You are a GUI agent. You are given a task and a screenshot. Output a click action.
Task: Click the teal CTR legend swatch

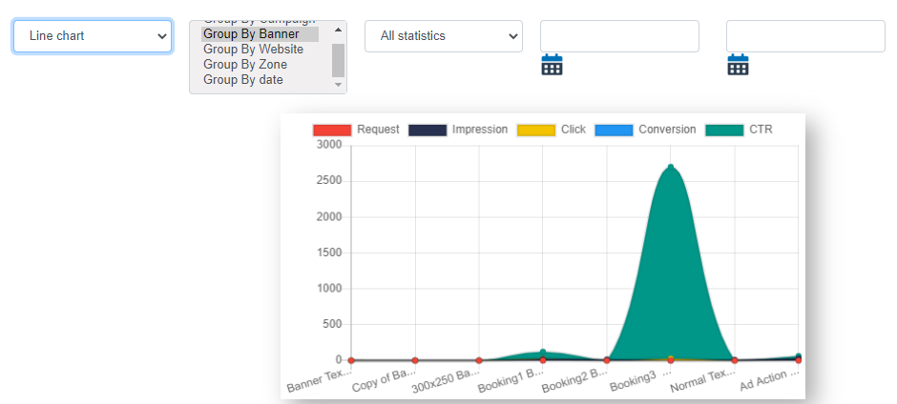click(x=723, y=130)
